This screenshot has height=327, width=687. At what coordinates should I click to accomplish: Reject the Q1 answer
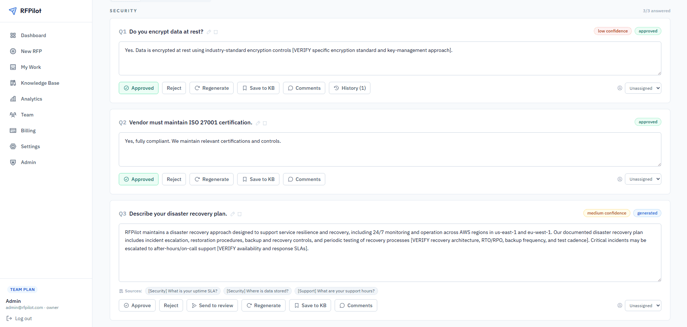(174, 88)
